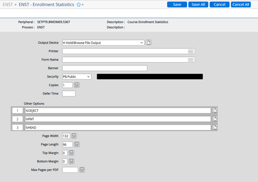
Task: Open calculator icon next to Copies
Action: [x=76, y=85]
